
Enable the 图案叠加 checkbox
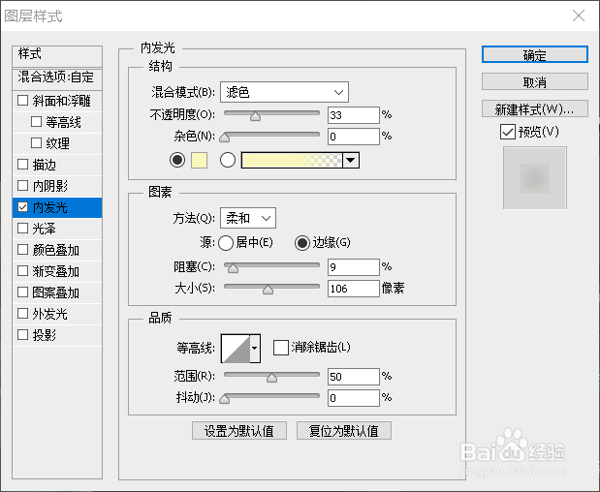coord(23,292)
